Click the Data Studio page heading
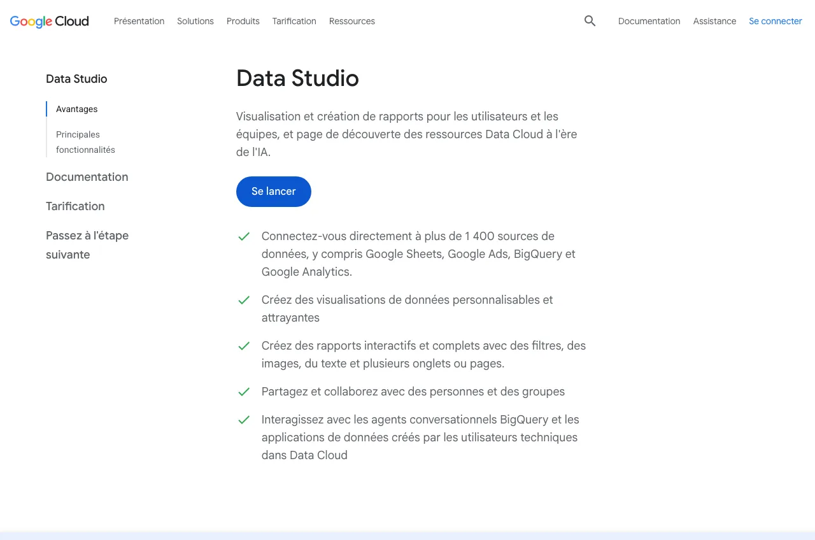The height and width of the screenshot is (540, 815). (x=297, y=78)
